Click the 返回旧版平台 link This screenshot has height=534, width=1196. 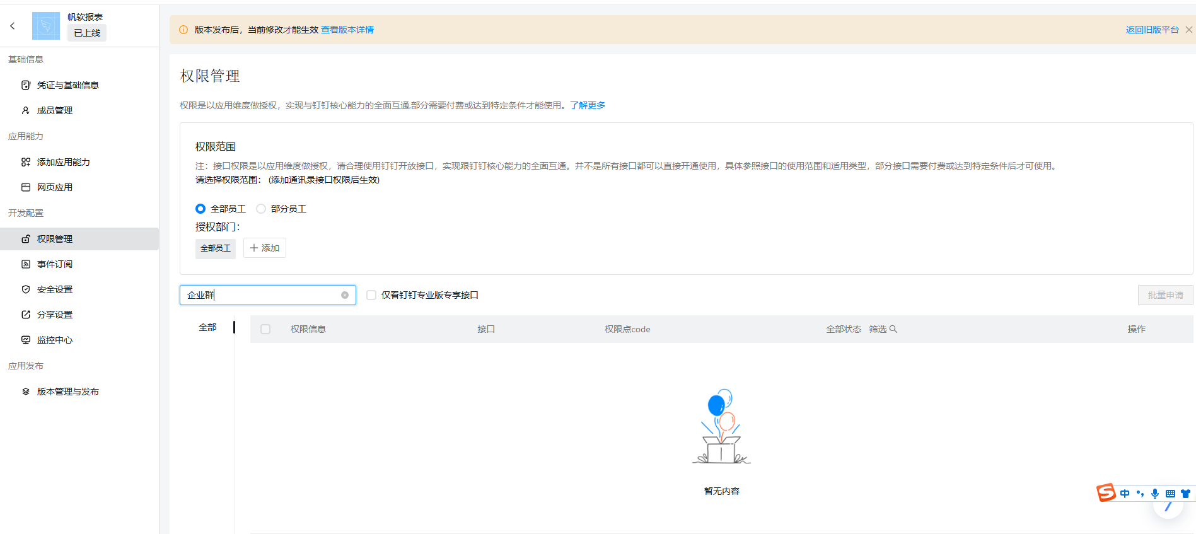coord(1152,30)
